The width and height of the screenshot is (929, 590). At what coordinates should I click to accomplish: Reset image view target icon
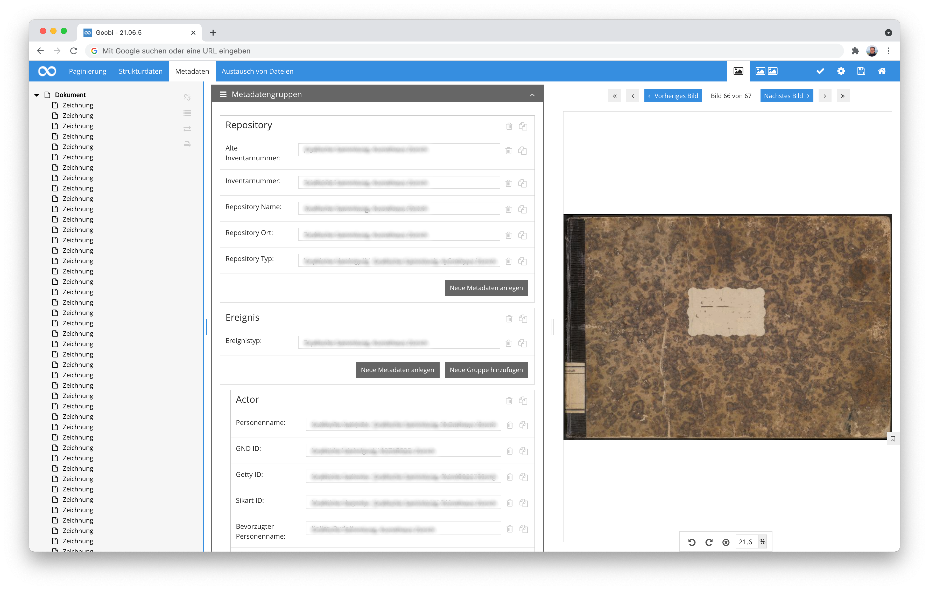[726, 542]
